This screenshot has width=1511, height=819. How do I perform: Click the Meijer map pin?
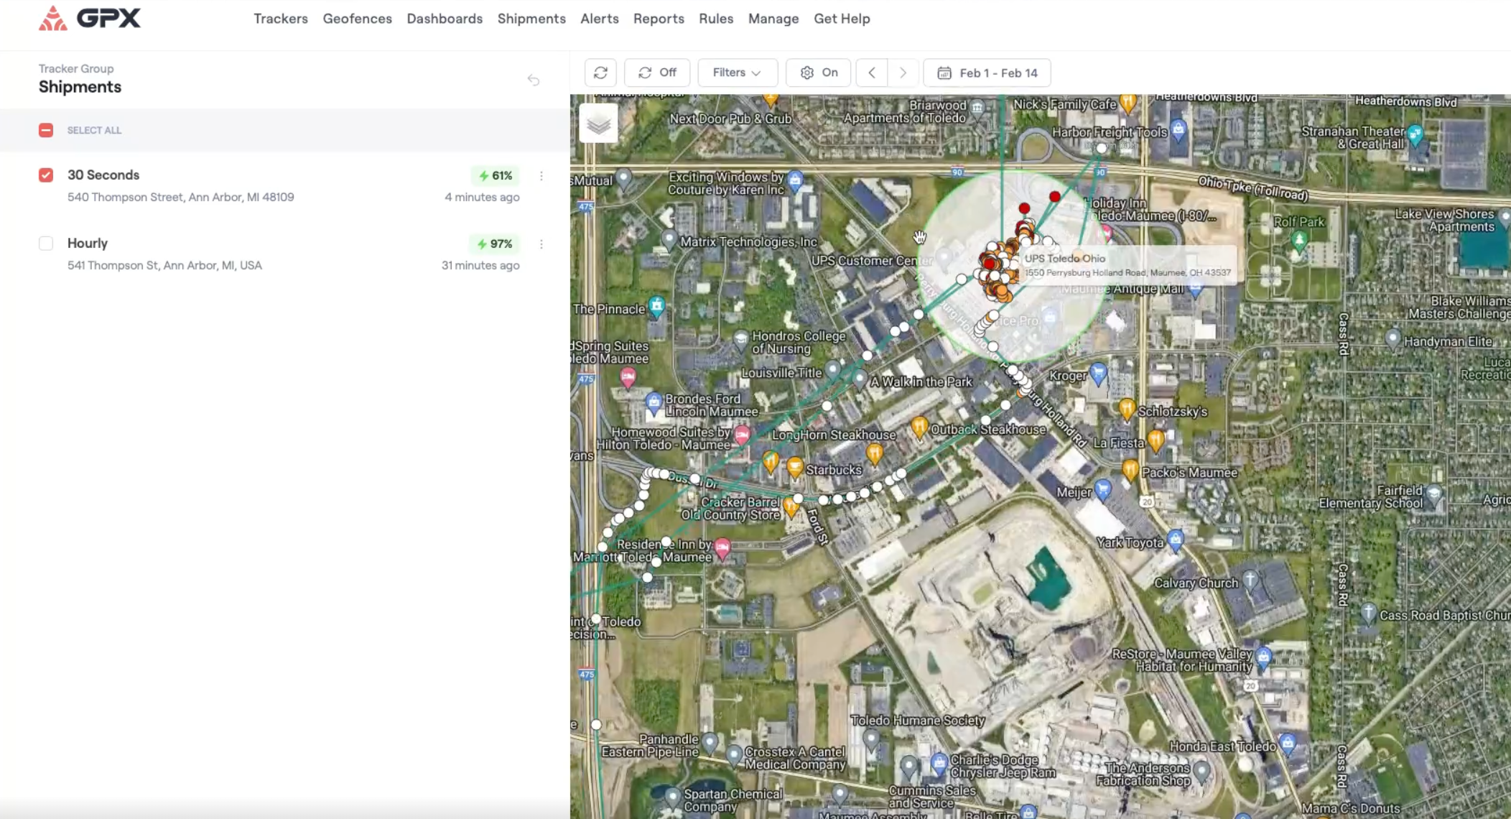coord(1102,489)
